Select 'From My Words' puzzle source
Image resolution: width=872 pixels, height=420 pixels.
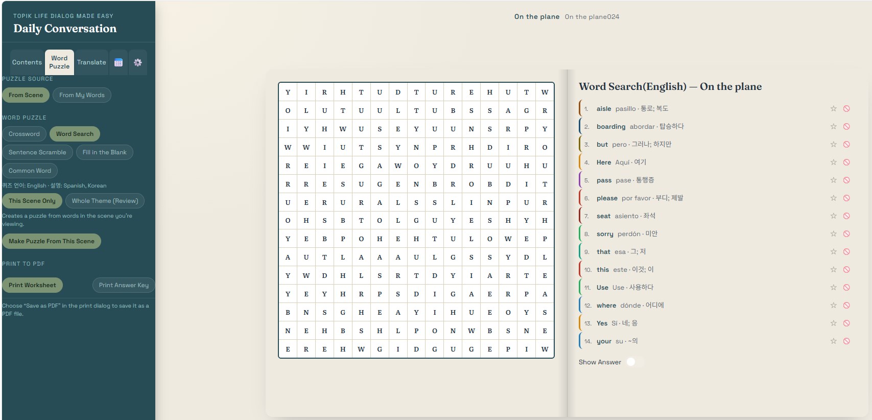click(82, 95)
